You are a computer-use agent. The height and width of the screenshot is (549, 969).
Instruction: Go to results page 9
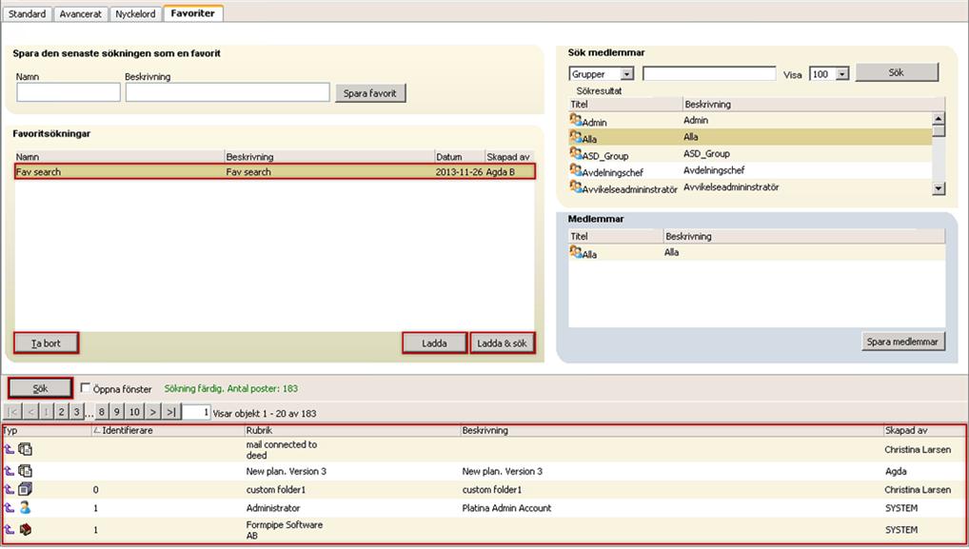[117, 412]
